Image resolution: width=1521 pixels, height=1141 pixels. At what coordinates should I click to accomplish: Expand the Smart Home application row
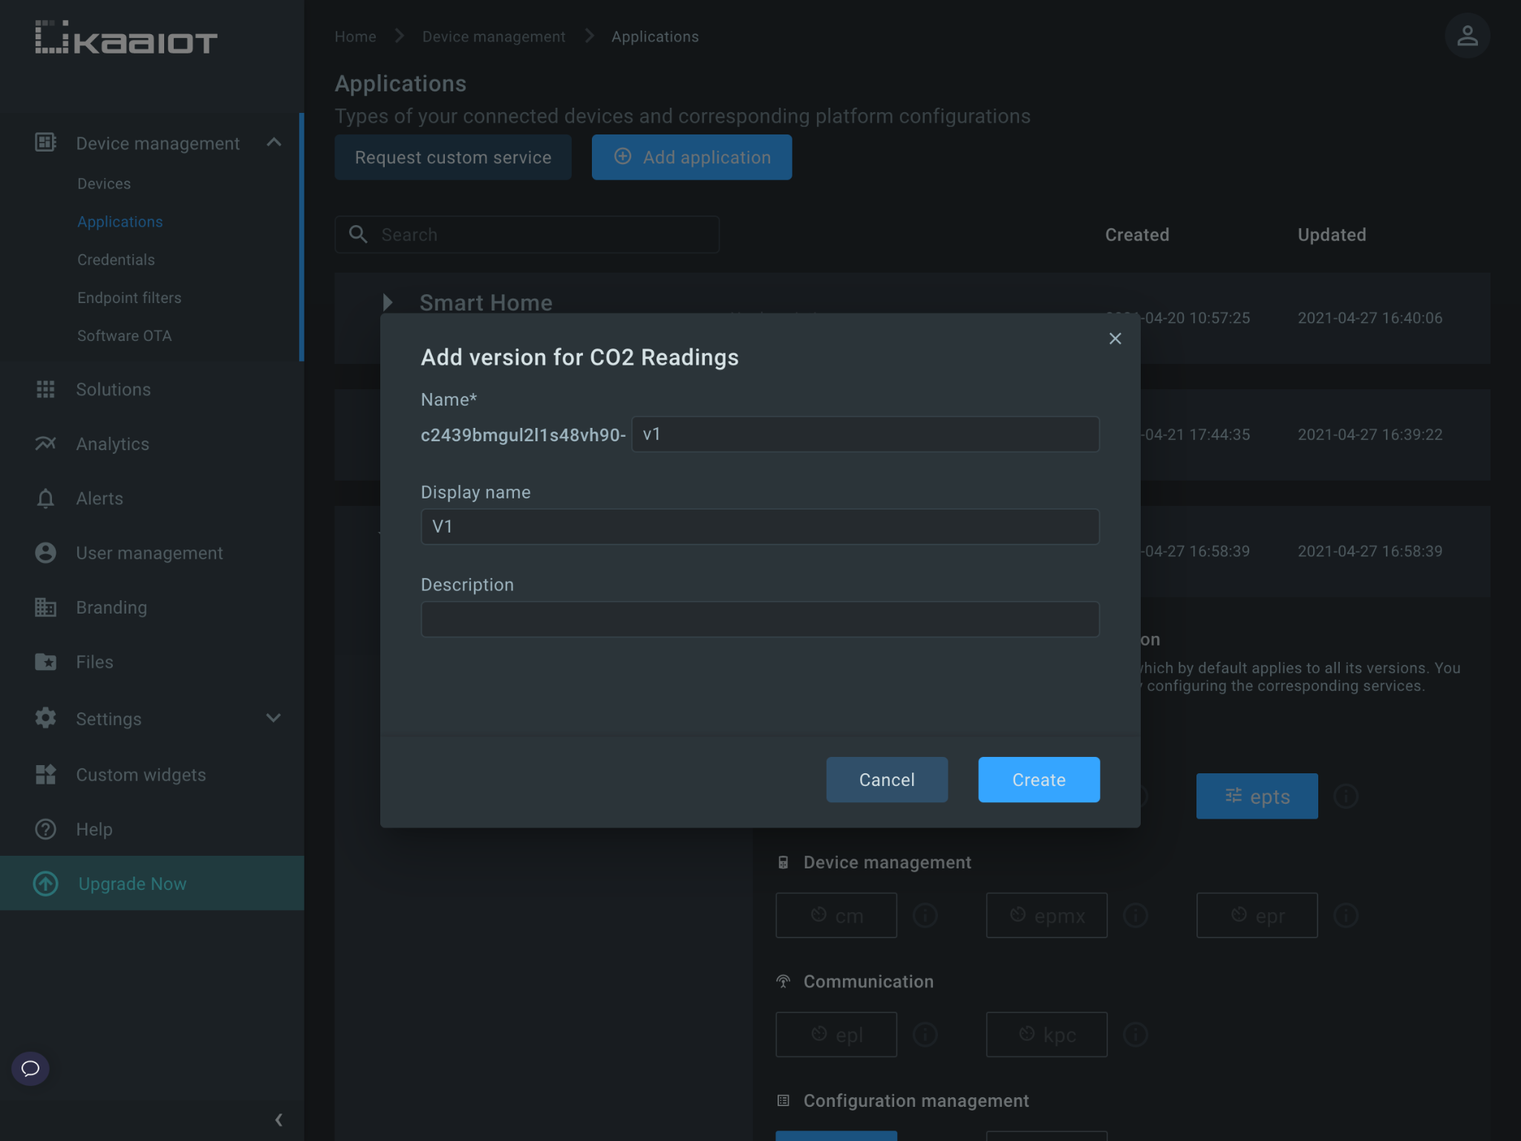(388, 302)
